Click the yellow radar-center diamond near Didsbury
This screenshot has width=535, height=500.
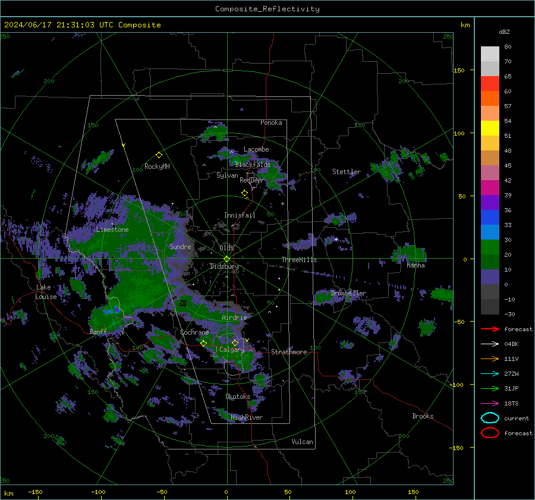(227, 259)
